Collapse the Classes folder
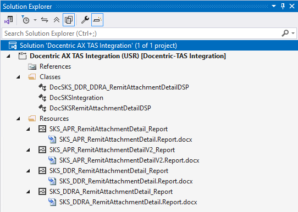The image size is (298, 212). 18,77
